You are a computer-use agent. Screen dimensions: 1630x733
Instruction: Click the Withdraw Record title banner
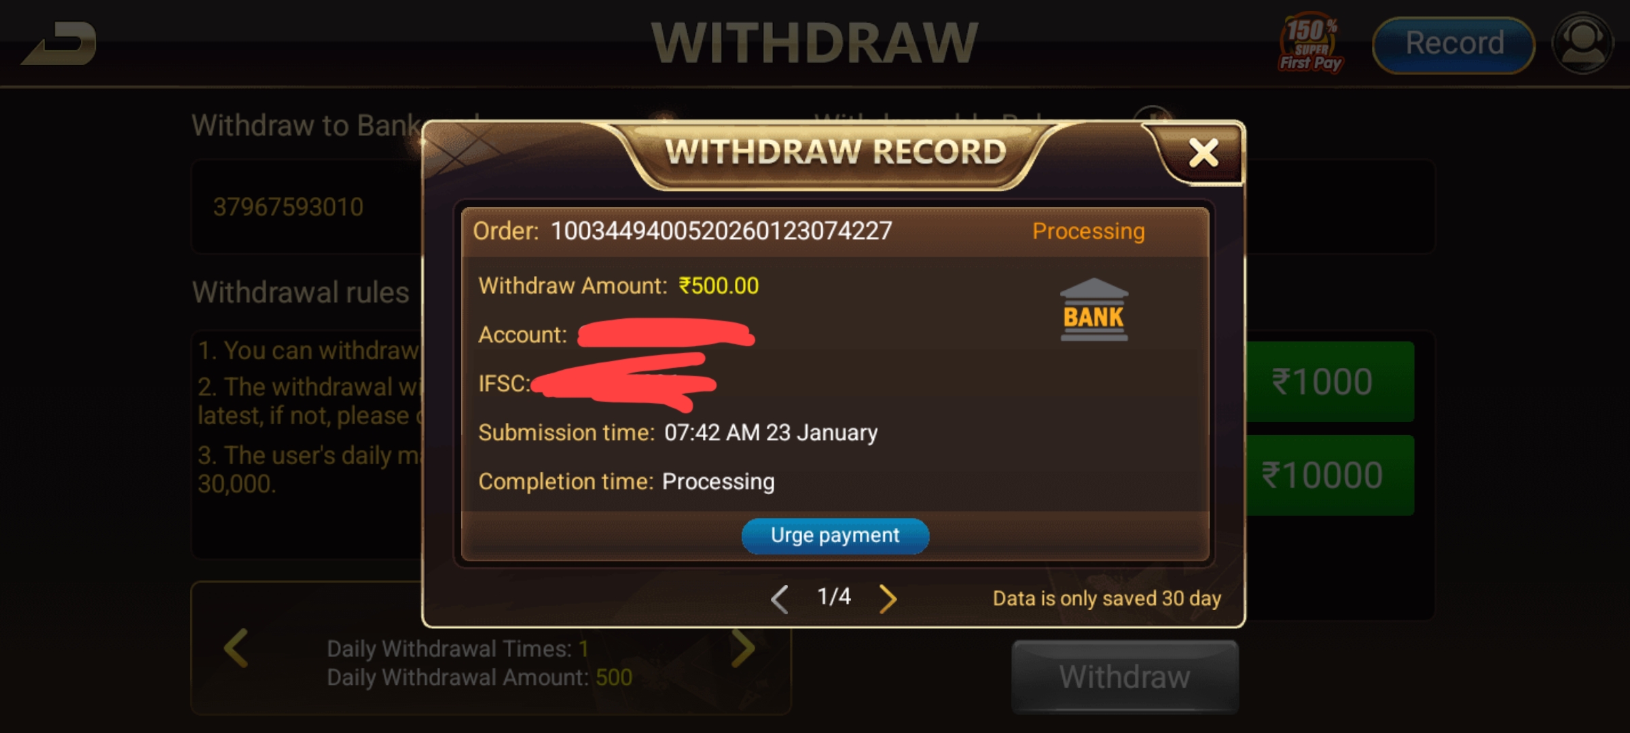(835, 152)
